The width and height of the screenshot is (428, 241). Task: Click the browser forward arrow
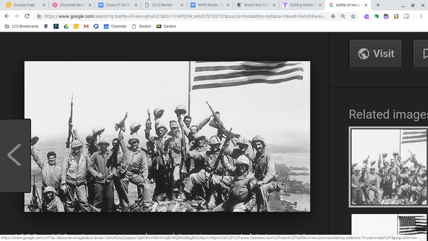pos(17,16)
